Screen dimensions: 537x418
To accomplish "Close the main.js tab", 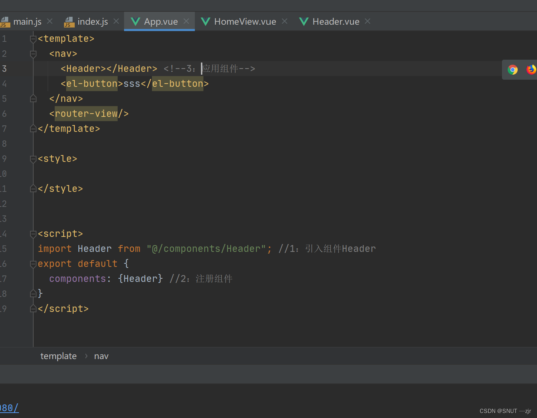I will tap(50, 21).
